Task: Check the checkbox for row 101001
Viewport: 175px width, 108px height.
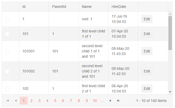Action: tap(7, 51)
